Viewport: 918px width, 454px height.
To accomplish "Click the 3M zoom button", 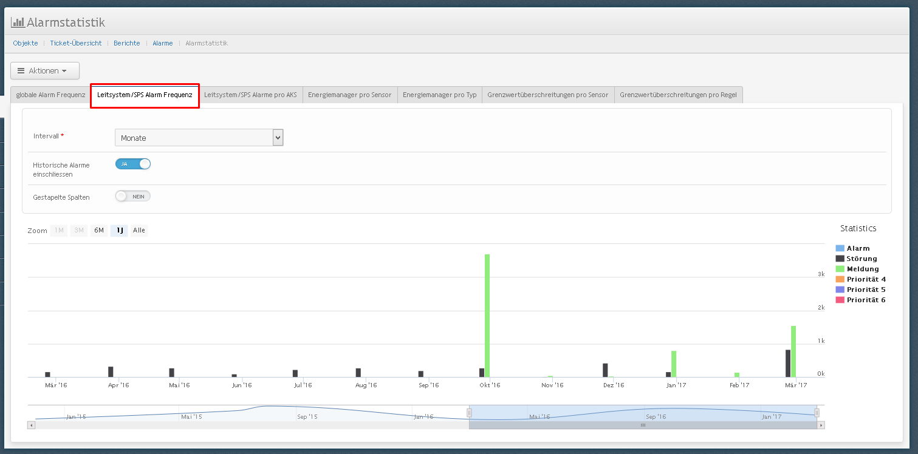I will point(79,231).
